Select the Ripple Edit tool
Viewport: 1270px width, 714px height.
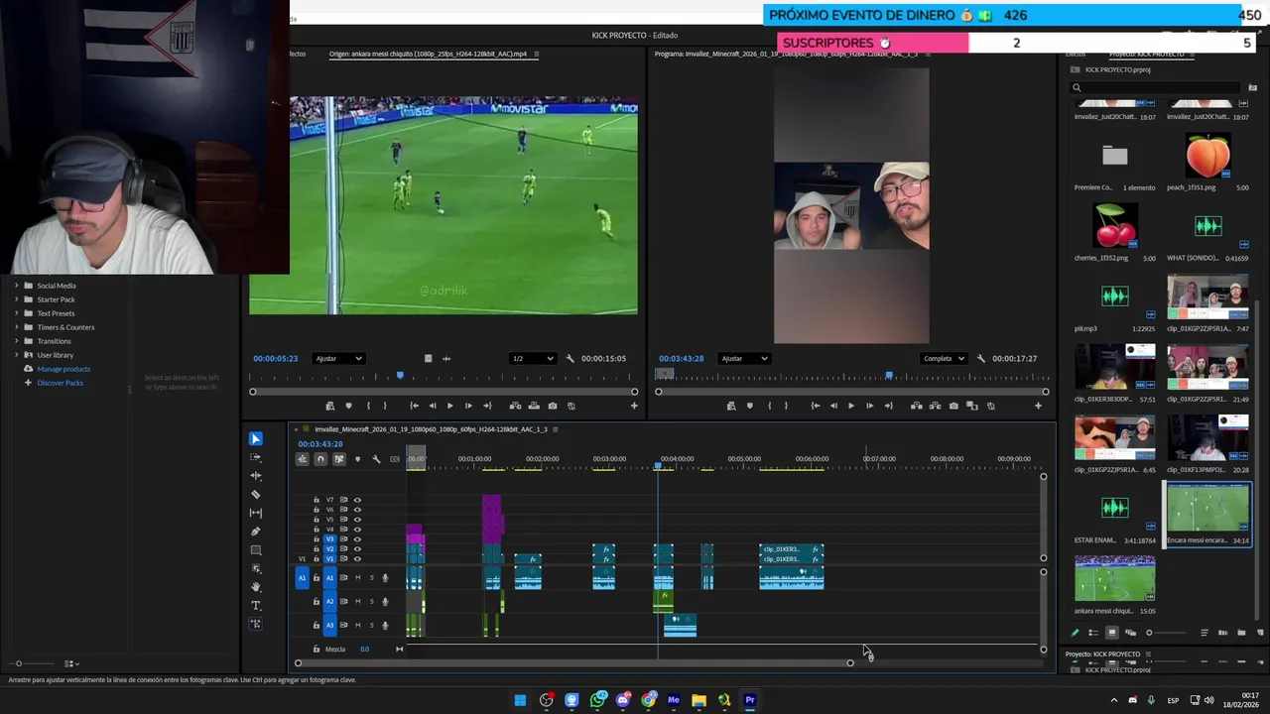click(x=255, y=476)
